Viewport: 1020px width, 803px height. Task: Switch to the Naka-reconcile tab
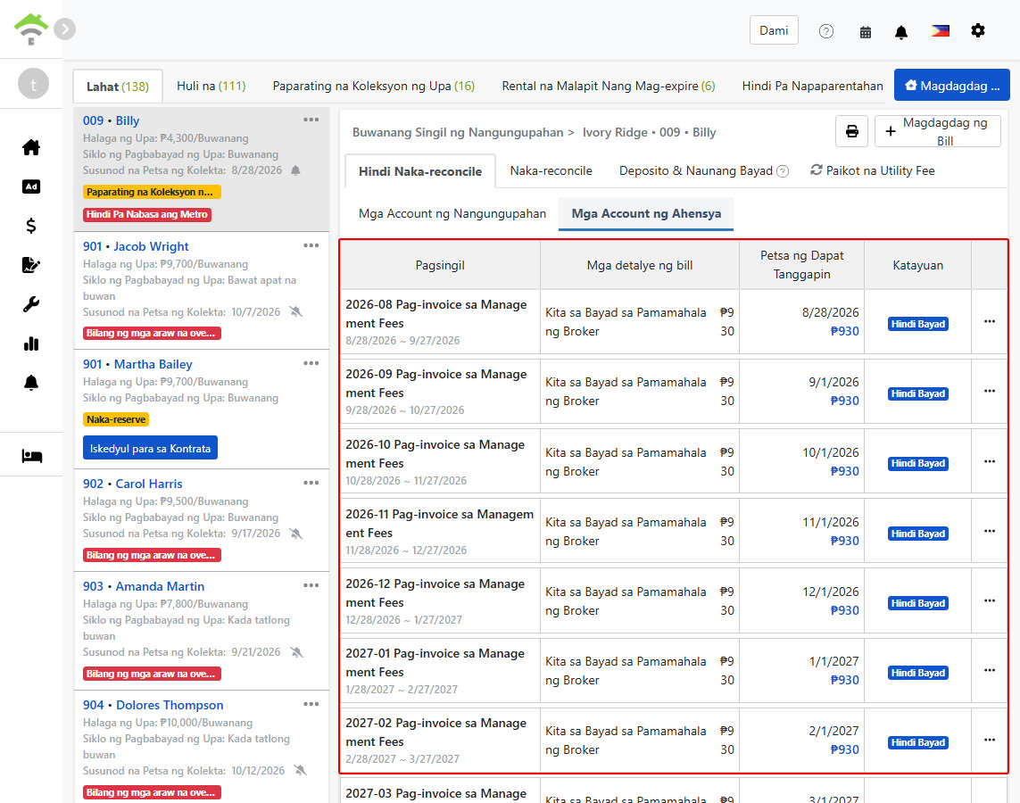[x=551, y=171]
